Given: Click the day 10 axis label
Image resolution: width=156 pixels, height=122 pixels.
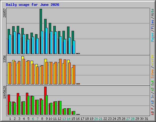Looking at the screenshot, I should (50, 119).
